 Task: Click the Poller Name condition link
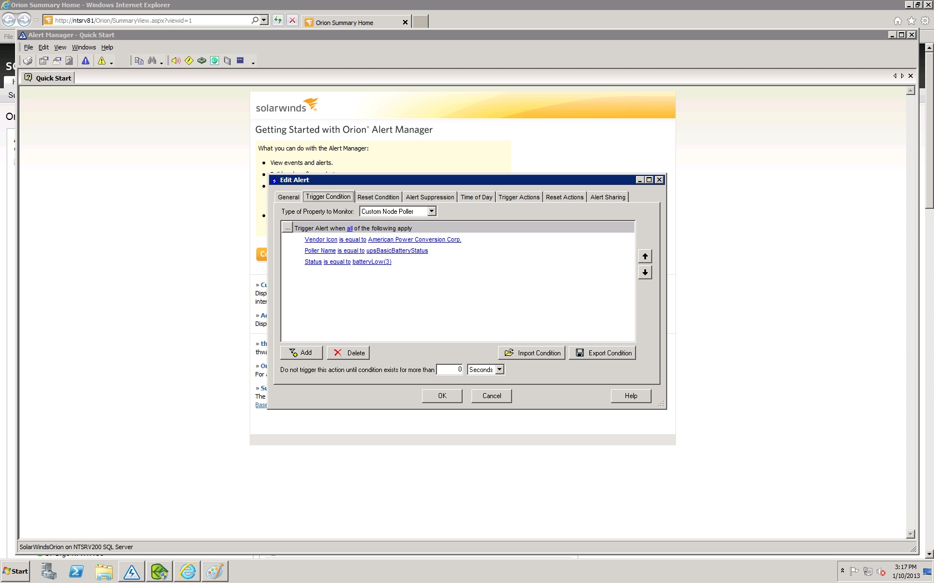tap(320, 250)
